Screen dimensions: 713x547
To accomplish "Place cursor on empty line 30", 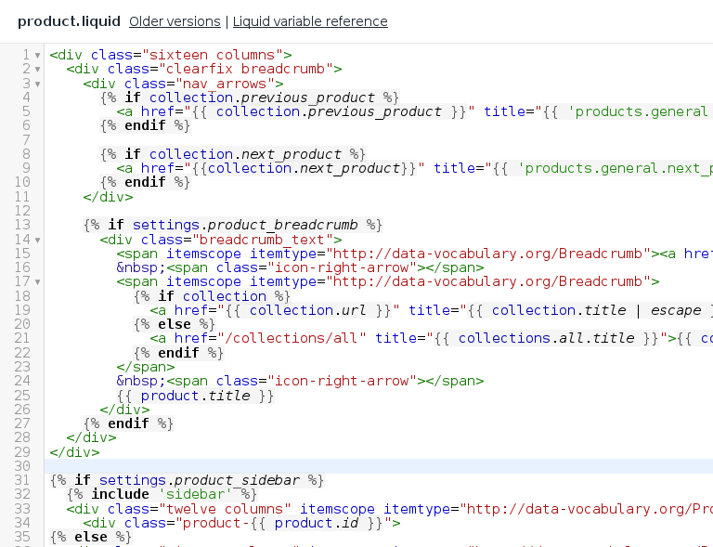I will (379, 466).
